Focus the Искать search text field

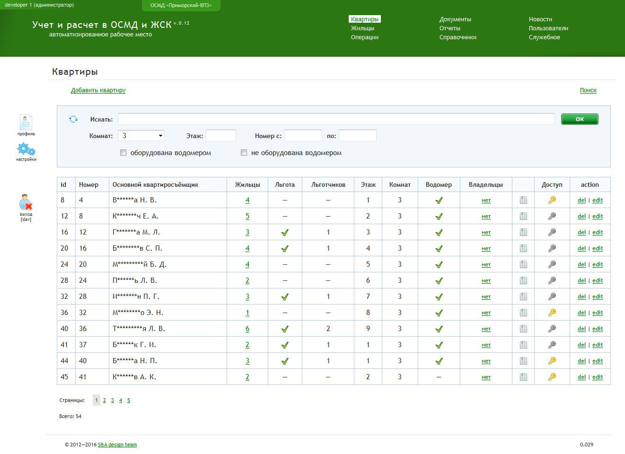pyautogui.click(x=336, y=119)
